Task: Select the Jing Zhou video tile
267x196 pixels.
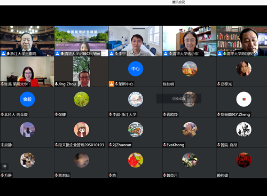Action: [81, 72]
